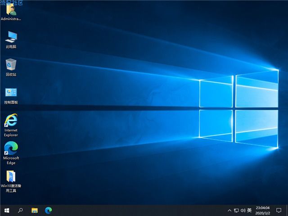Open taskbar search magnifier
The height and width of the screenshot is (216, 288).
pos(20,210)
